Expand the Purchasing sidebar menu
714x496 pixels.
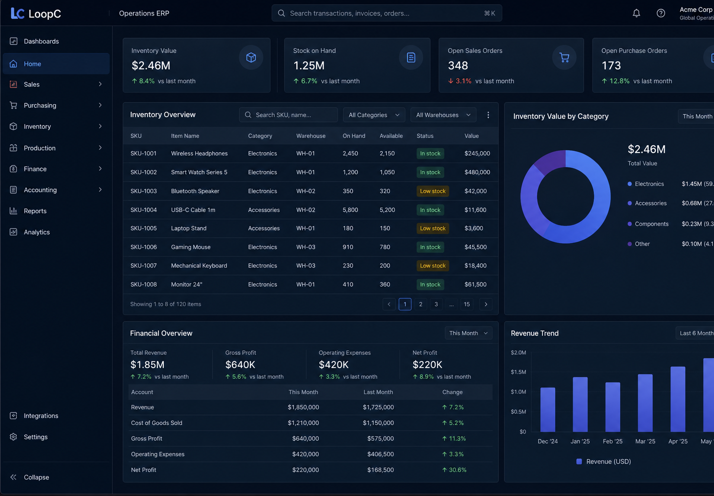[100, 105]
